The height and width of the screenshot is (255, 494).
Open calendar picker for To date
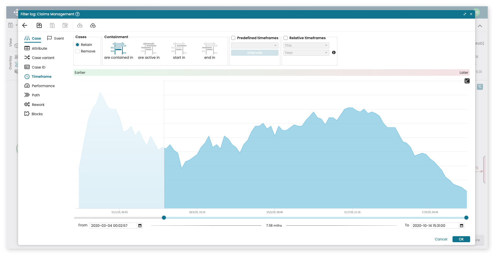[x=462, y=226]
